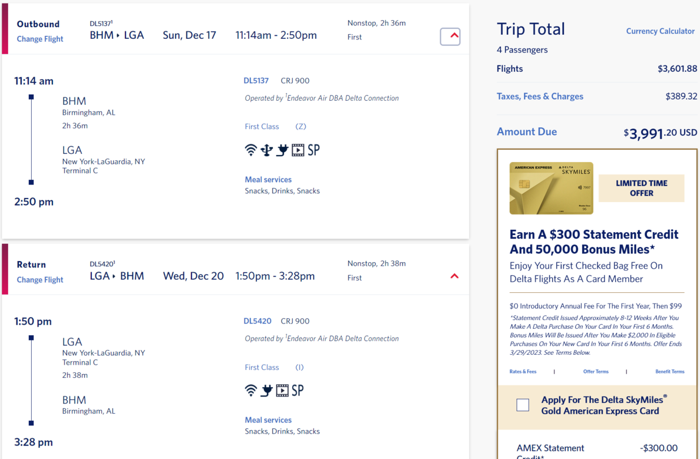Collapse the Outbound flight details chevron

[450, 37]
